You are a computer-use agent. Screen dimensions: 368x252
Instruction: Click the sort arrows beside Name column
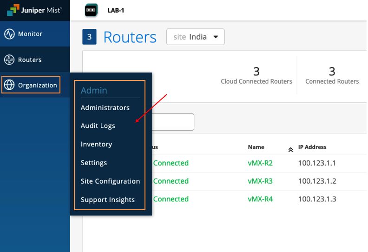tap(290, 149)
